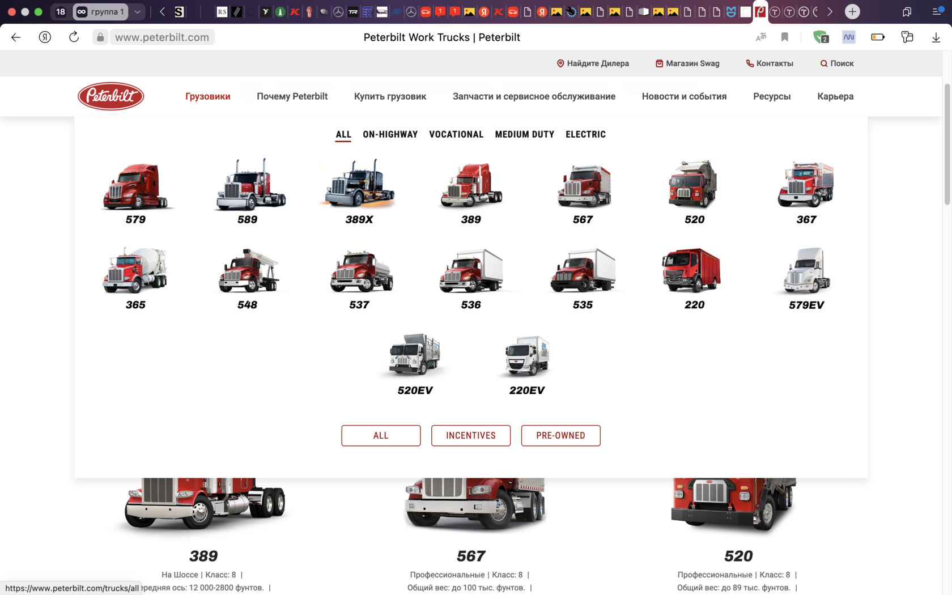
Task: Switch to the ON-HIGHWAY truck filter tab
Action: click(390, 134)
